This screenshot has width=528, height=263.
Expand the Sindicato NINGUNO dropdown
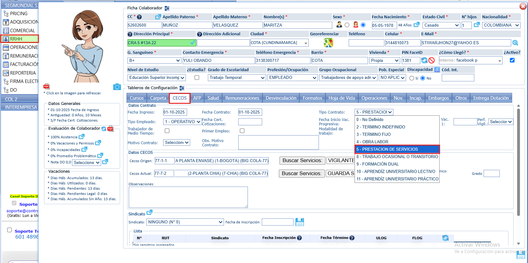click(185, 222)
